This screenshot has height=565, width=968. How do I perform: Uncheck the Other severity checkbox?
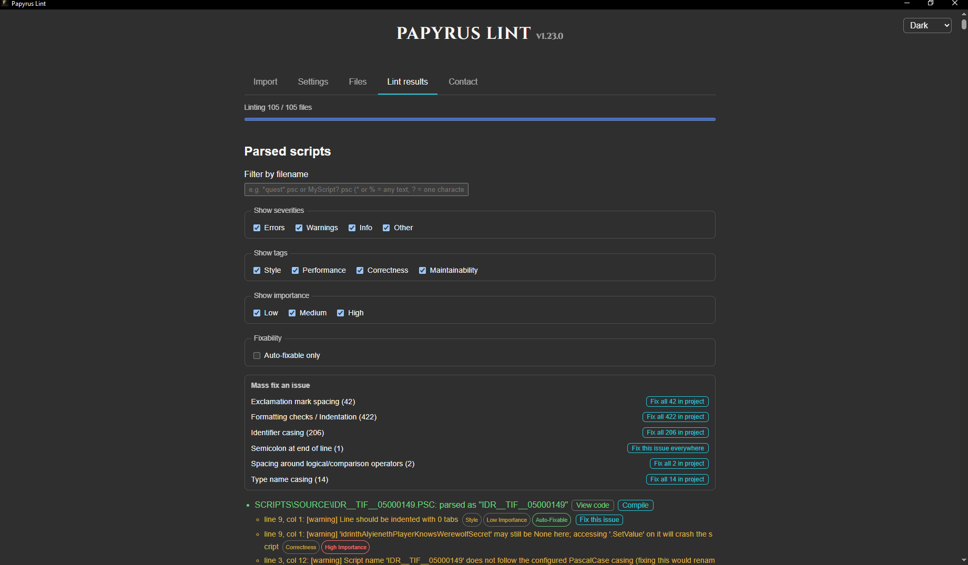386,228
